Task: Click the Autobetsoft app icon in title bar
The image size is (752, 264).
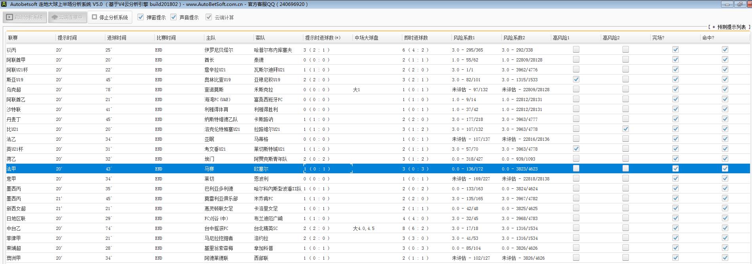Action: click(x=4, y=4)
